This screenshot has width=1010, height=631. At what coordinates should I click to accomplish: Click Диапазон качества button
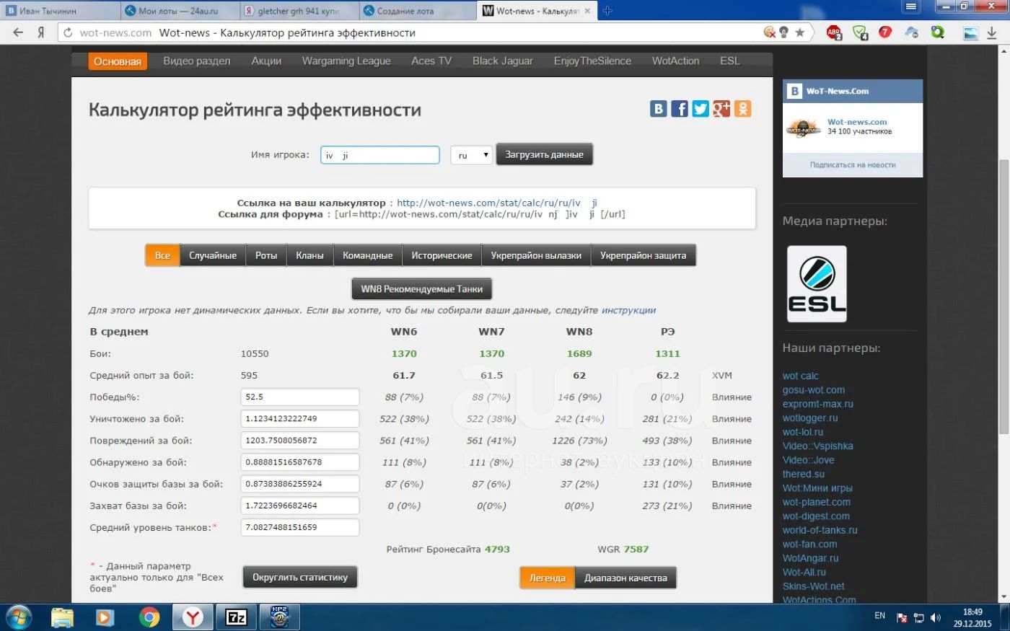tap(625, 578)
